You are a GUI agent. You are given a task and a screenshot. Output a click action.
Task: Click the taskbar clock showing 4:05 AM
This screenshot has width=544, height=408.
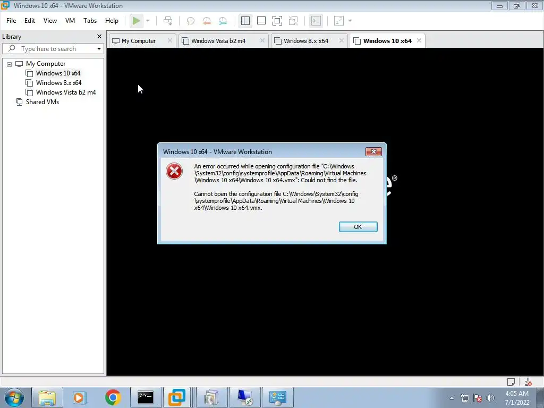click(517, 398)
